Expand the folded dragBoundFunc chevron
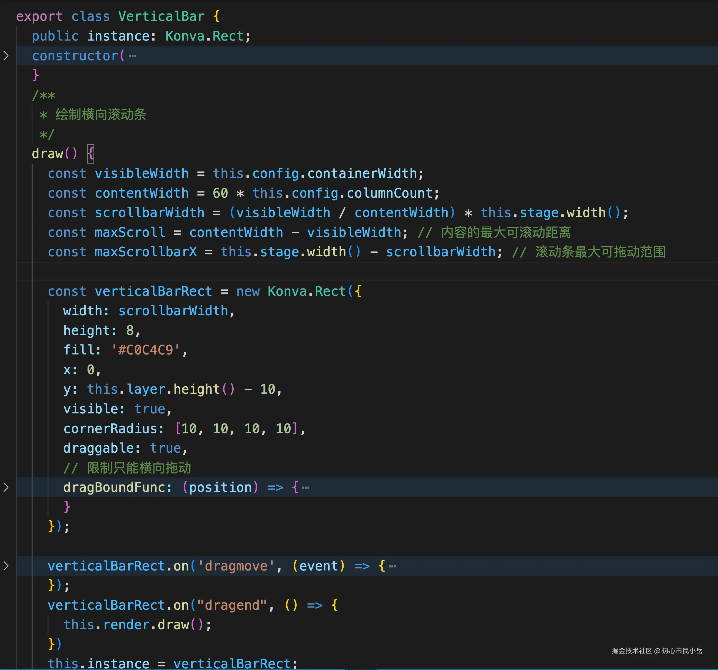Viewport: 718px width, 670px height. (x=6, y=487)
